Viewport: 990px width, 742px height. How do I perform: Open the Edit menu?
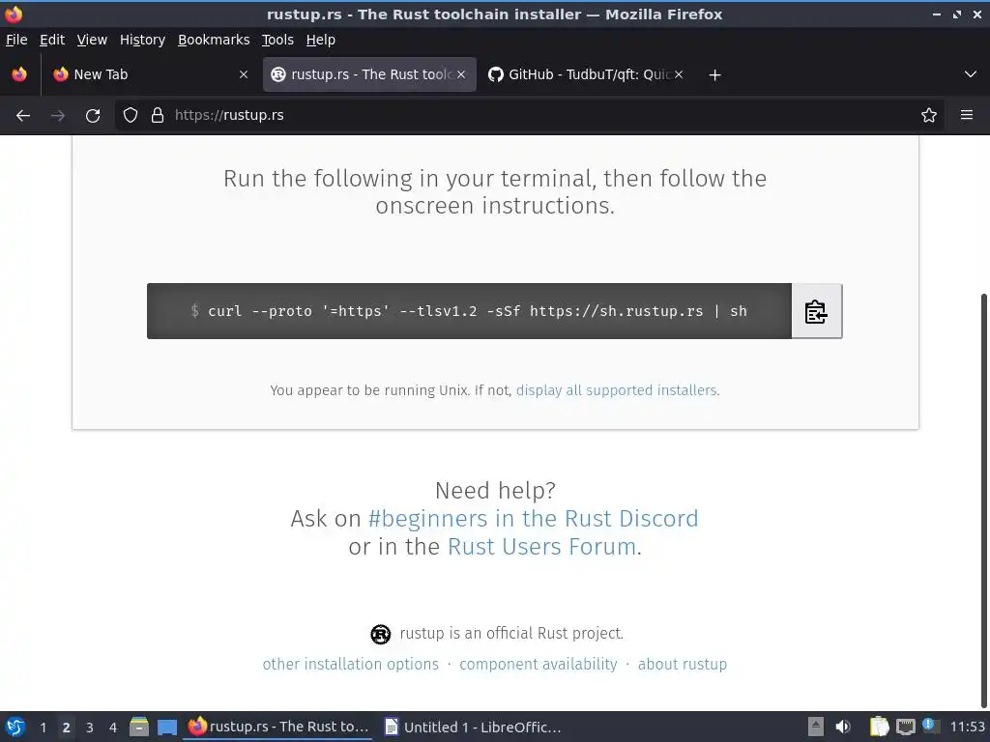(x=52, y=40)
